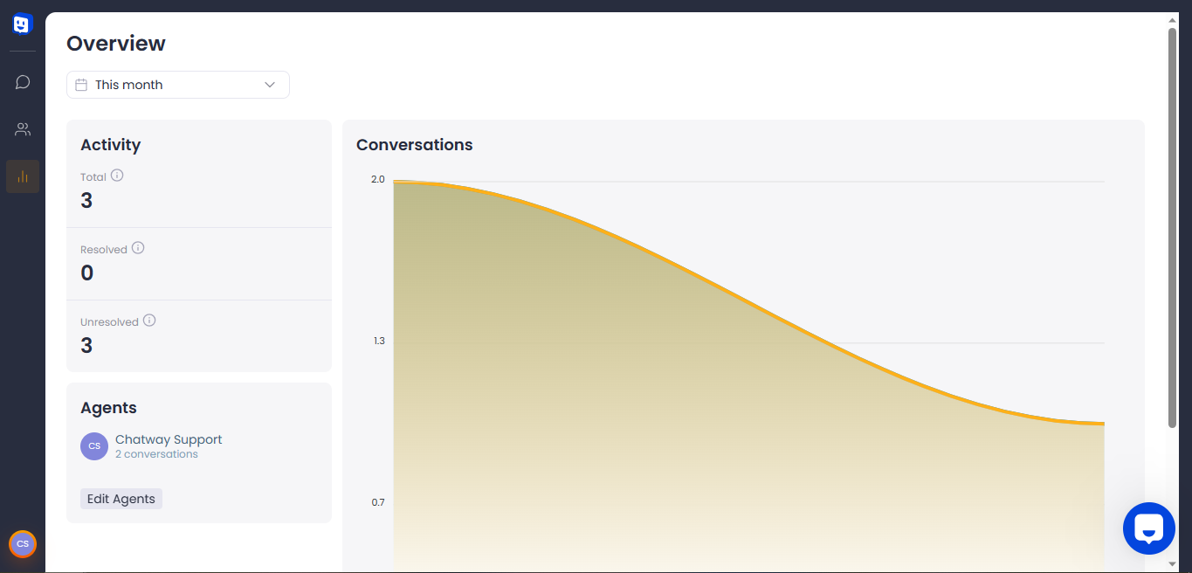Click the 1.3 y-axis label
The width and height of the screenshot is (1192, 573).
point(379,341)
